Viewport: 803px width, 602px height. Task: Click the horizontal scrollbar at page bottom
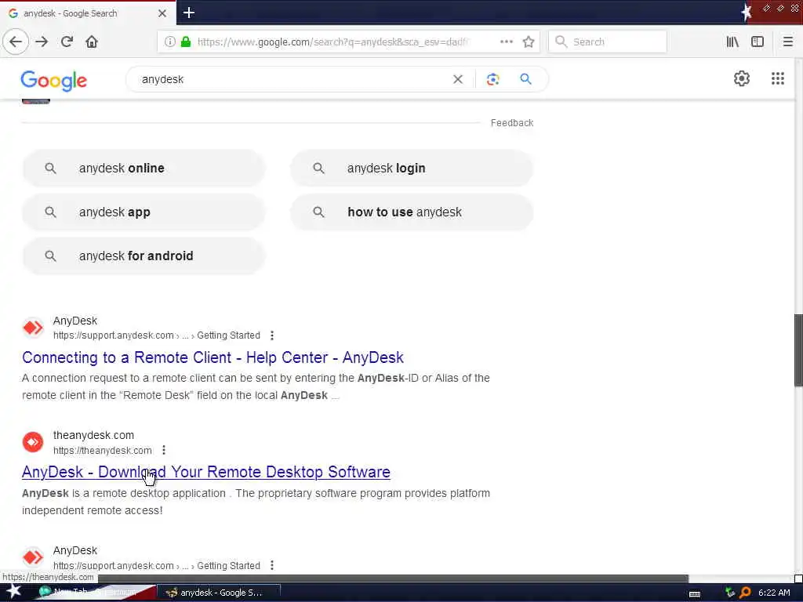click(x=394, y=578)
